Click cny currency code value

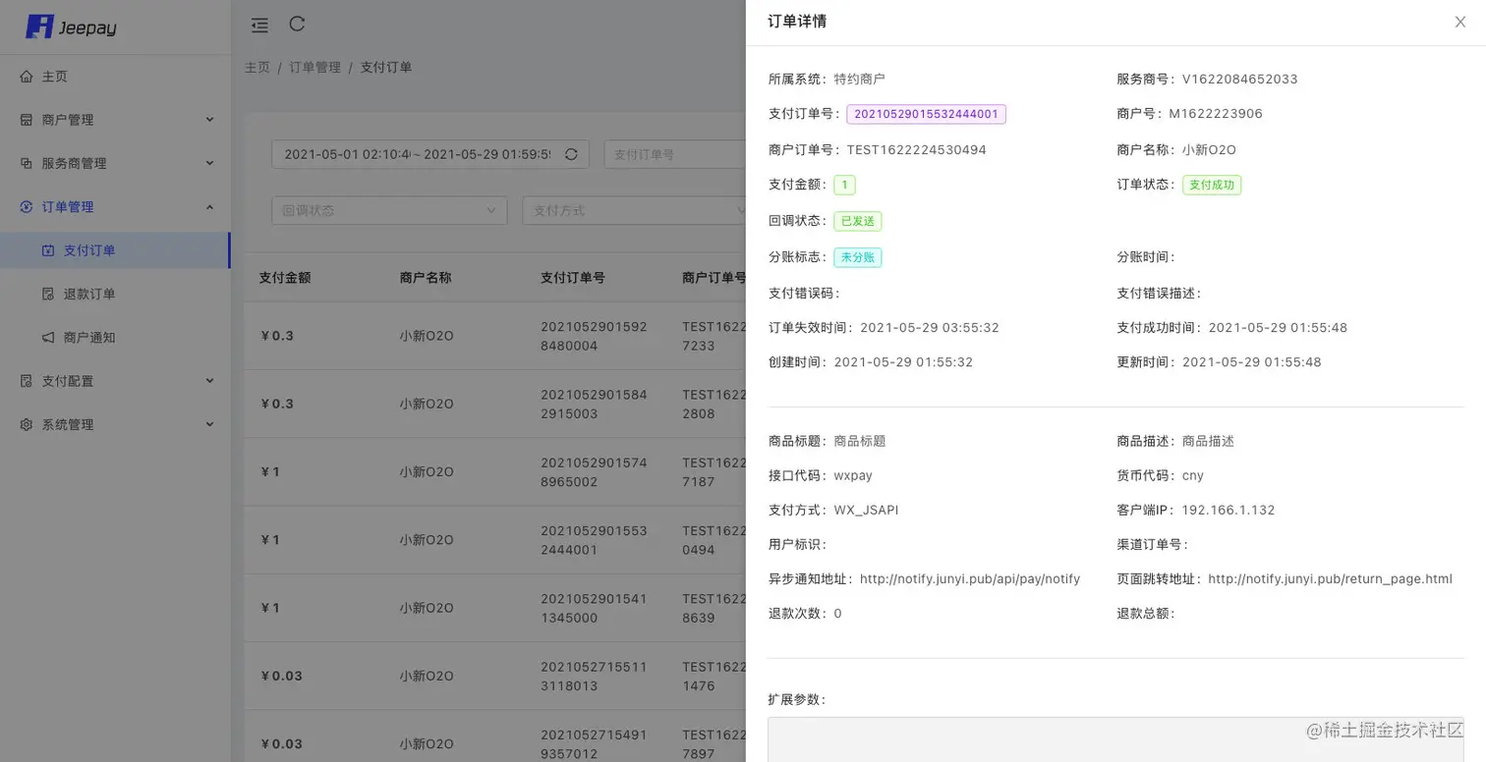click(x=1192, y=476)
